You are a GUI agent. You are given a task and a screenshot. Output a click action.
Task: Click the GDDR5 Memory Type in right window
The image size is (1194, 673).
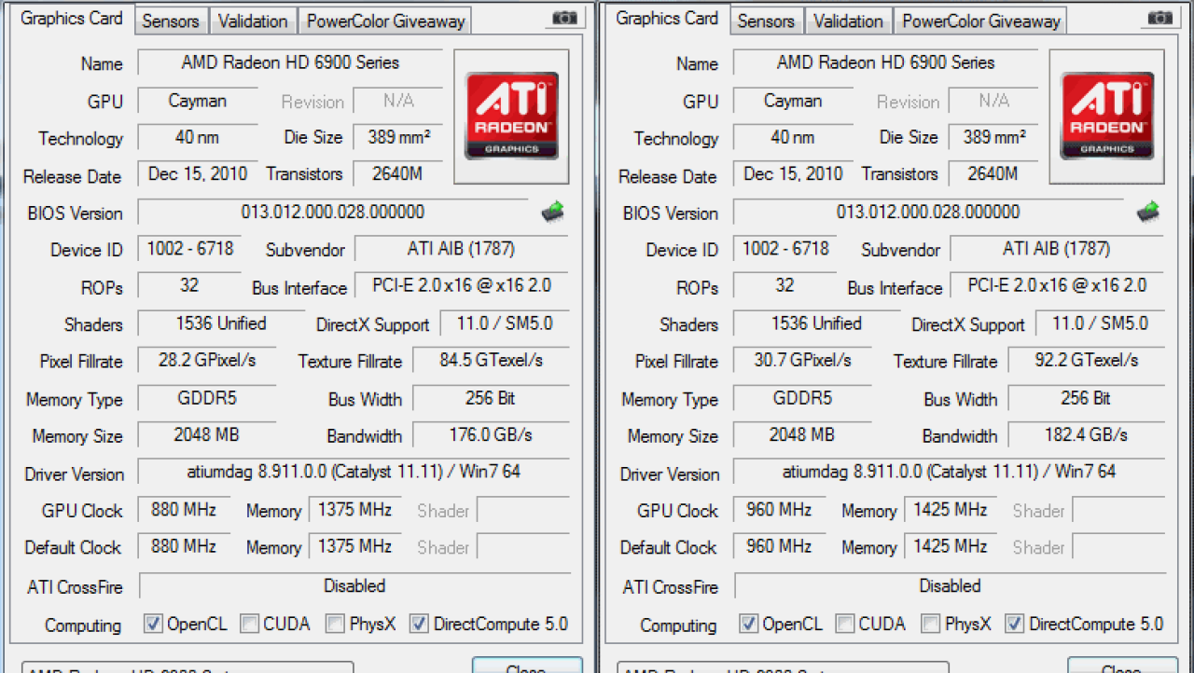tap(802, 398)
